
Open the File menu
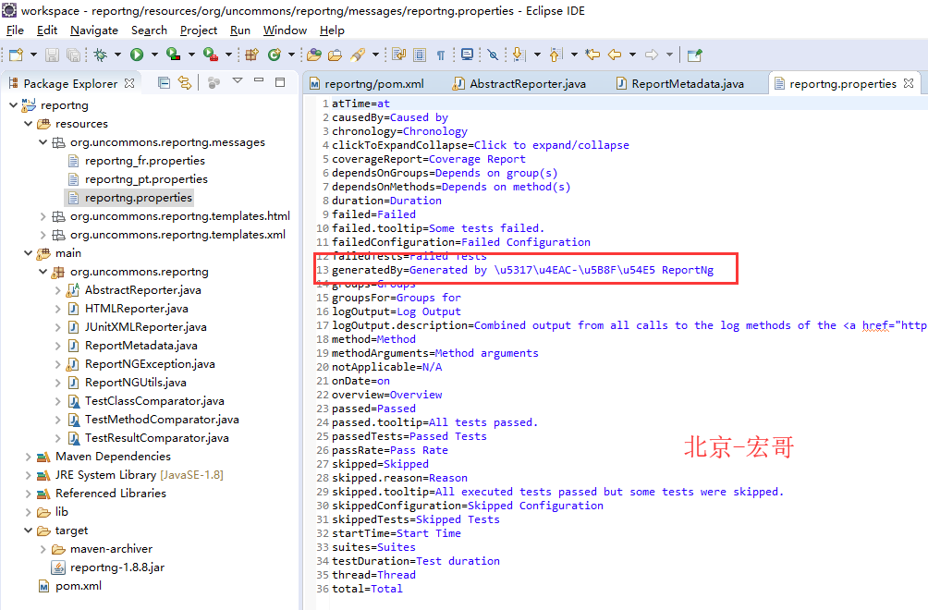(15, 30)
